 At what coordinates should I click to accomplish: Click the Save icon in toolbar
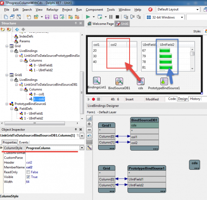(47, 17)
